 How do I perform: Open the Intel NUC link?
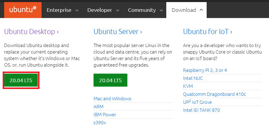point(193,78)
